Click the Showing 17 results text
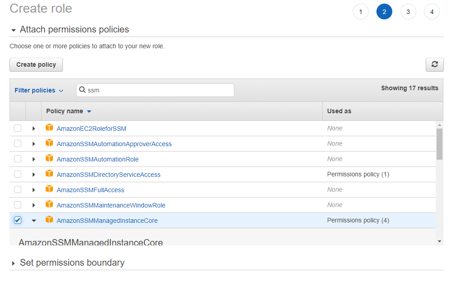Screen dimensions: 452x286 (409, 88)
